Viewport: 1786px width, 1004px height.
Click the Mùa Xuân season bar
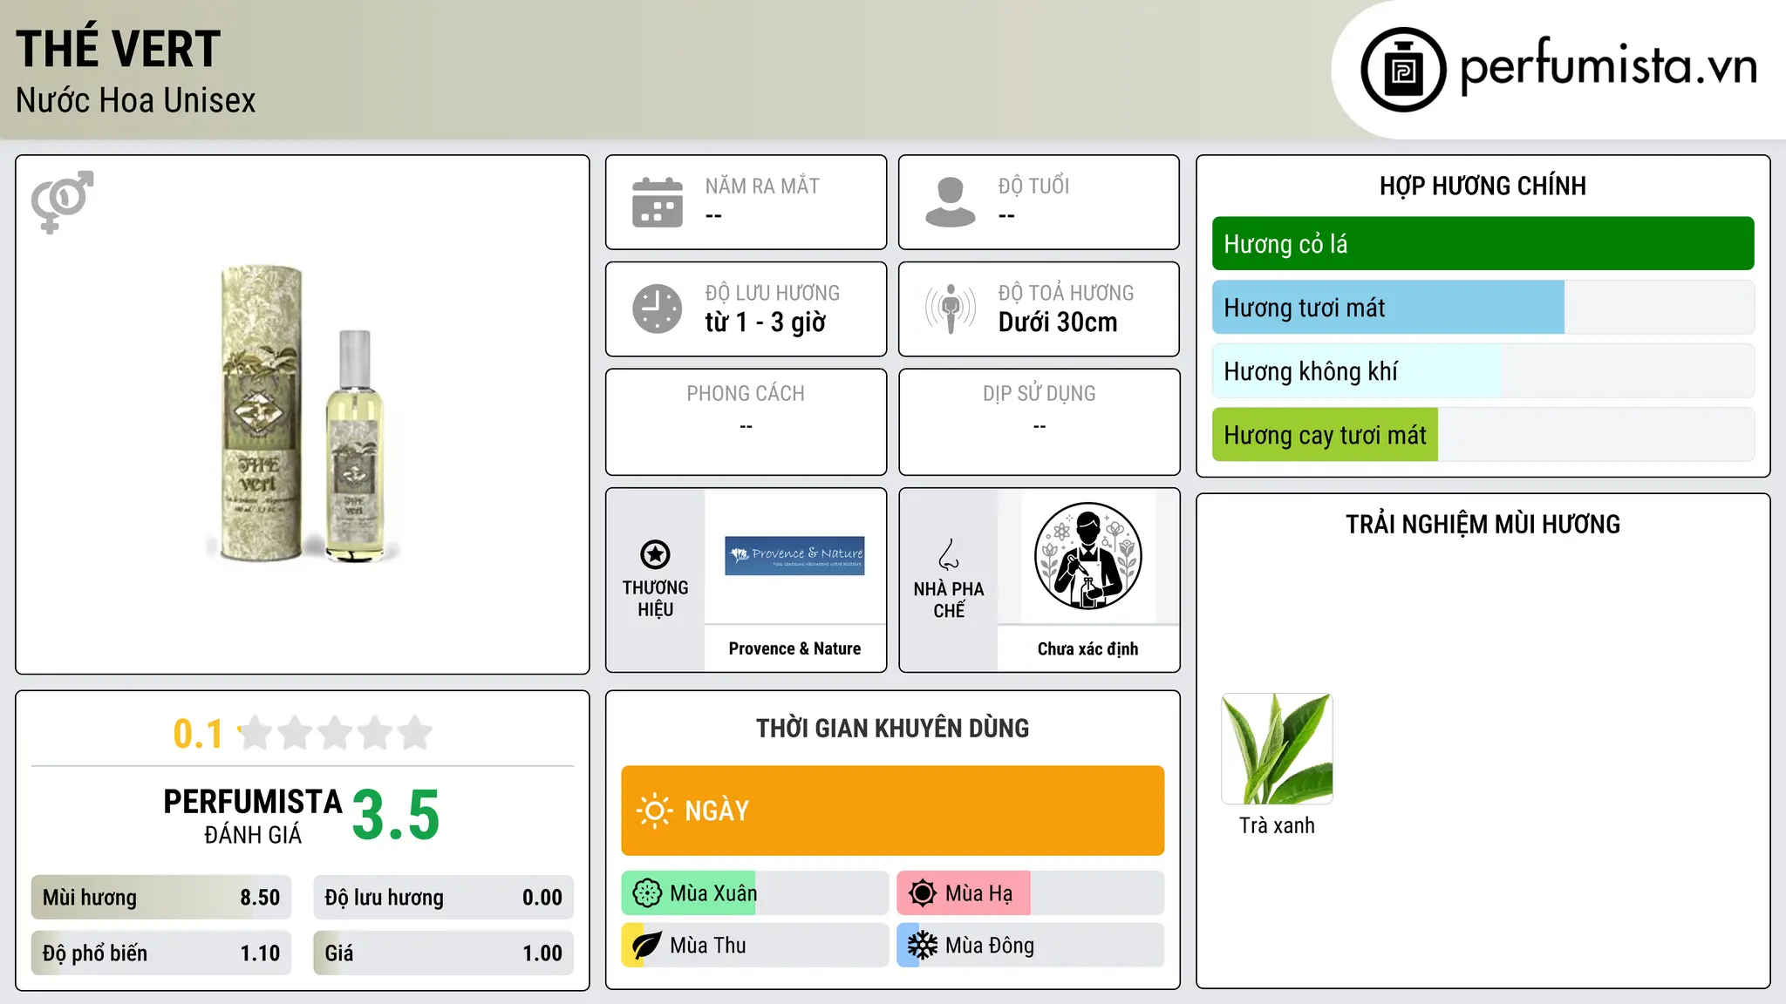754,893
